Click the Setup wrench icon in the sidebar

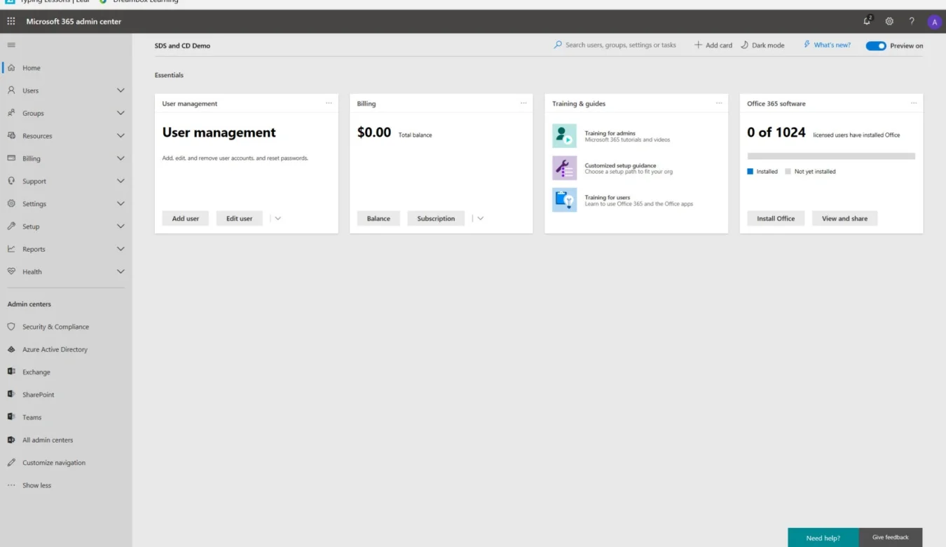tap(11, 227)
